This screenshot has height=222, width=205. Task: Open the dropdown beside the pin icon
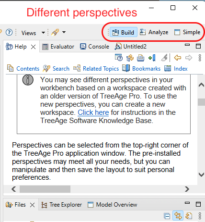coord(64,32)
